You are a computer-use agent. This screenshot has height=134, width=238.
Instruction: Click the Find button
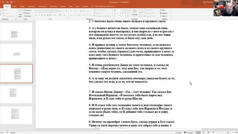[163, 10]
